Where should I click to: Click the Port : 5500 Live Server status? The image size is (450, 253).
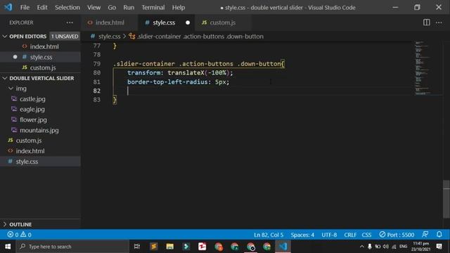397,235
